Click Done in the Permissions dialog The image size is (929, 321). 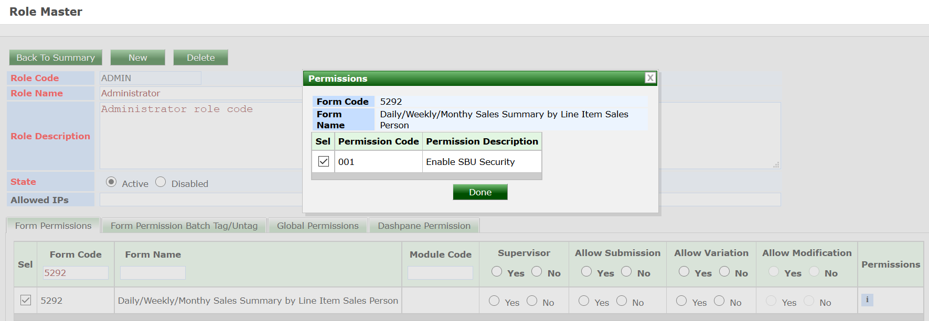480,192
